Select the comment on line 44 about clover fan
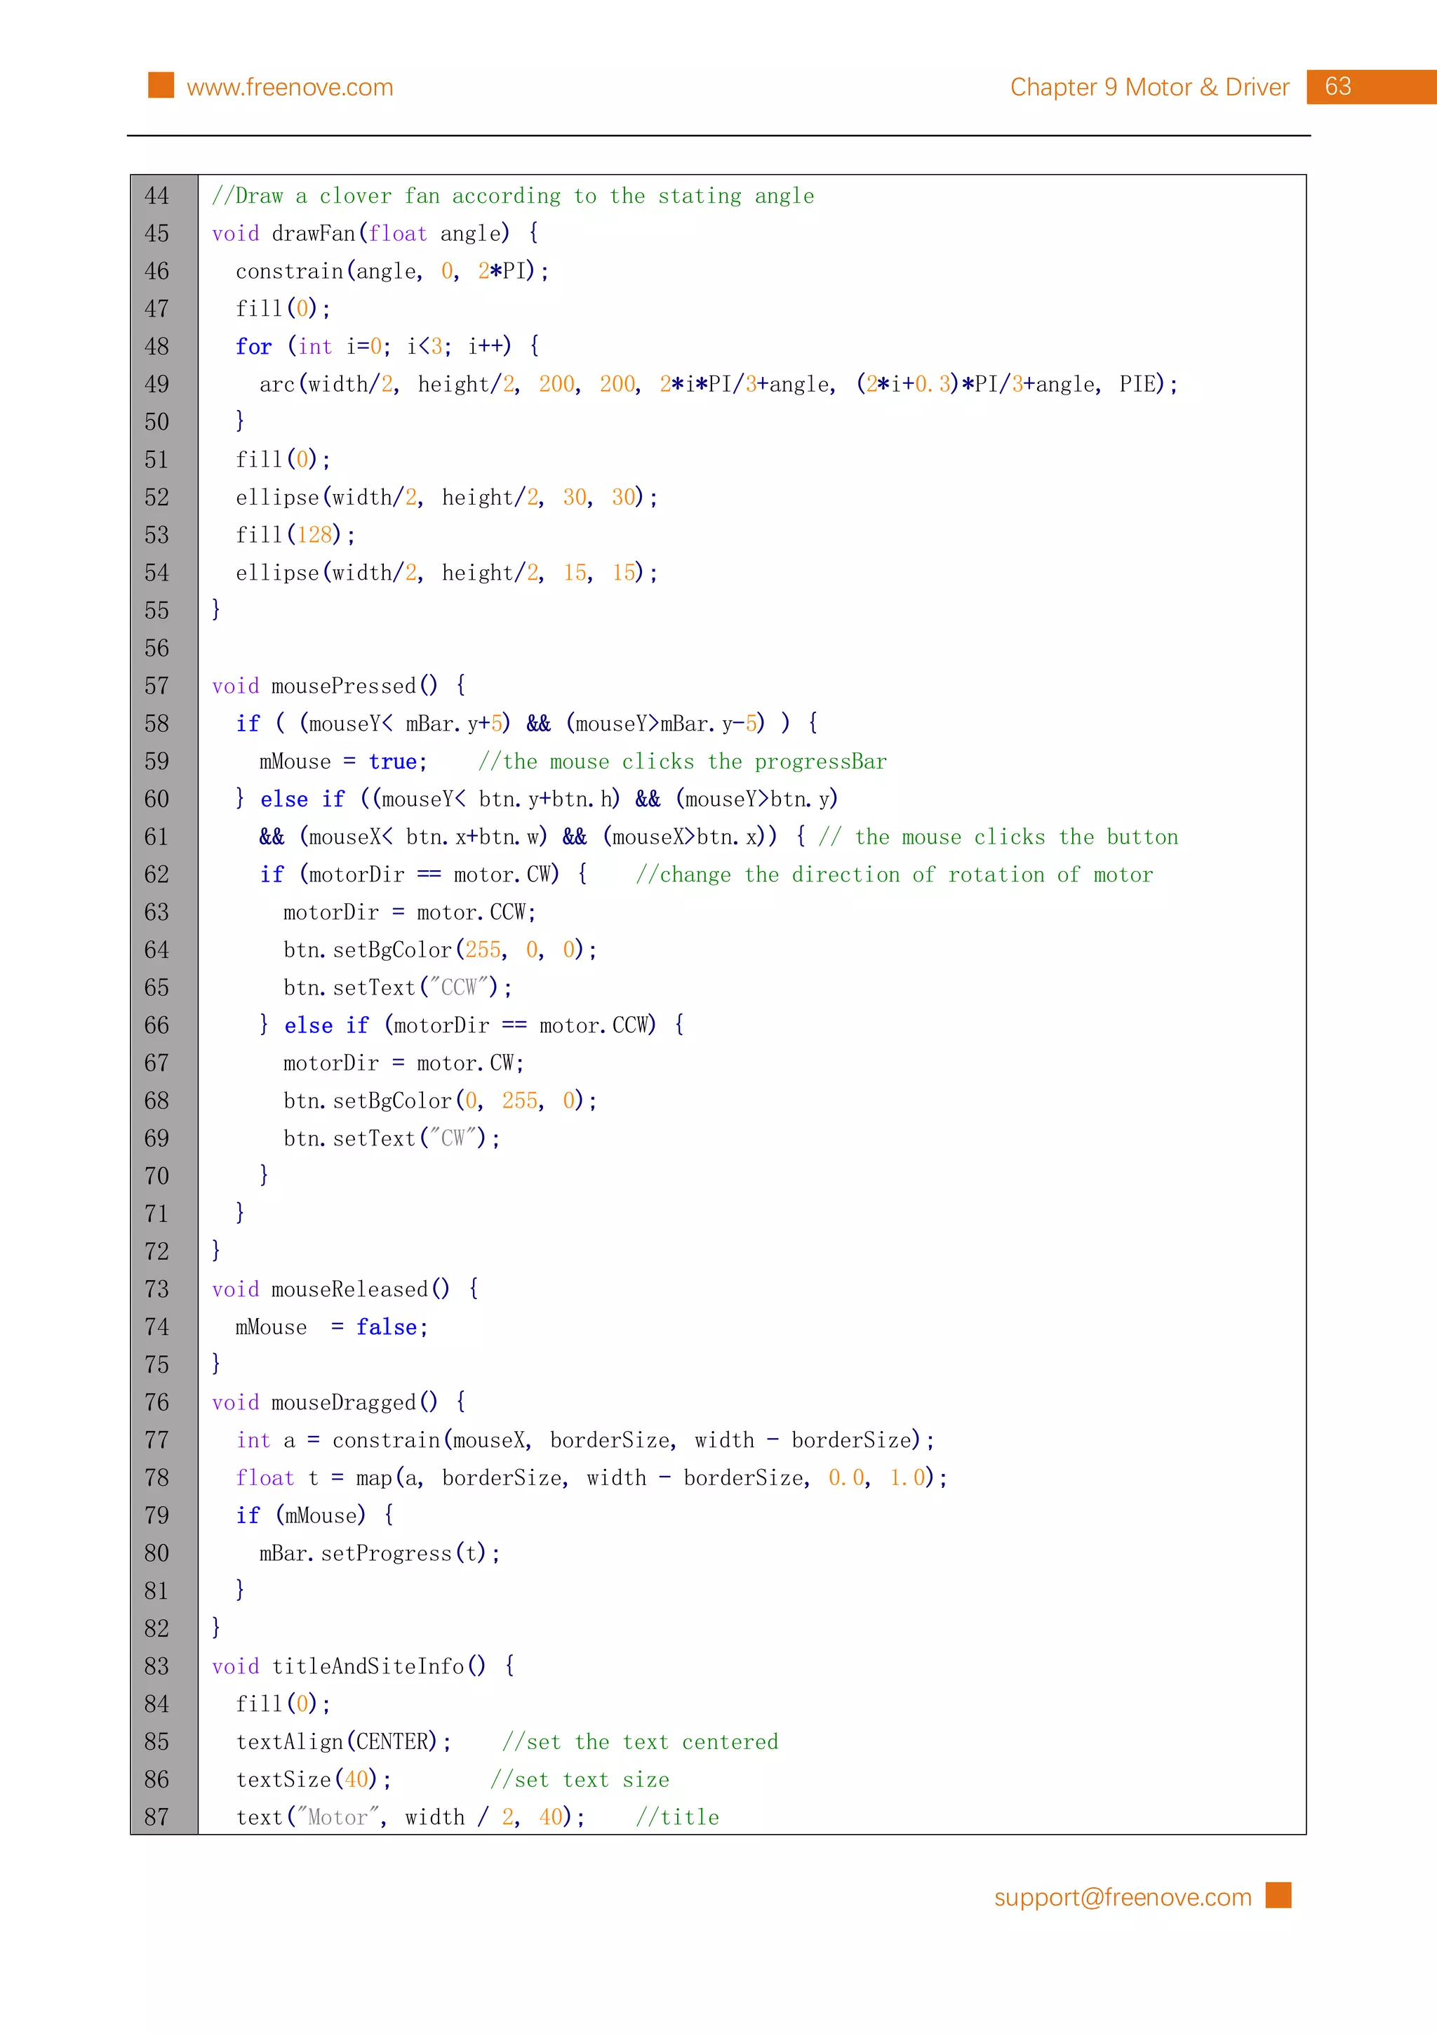The width and height of the screenshot is (1437, 2034). [513, 196]
